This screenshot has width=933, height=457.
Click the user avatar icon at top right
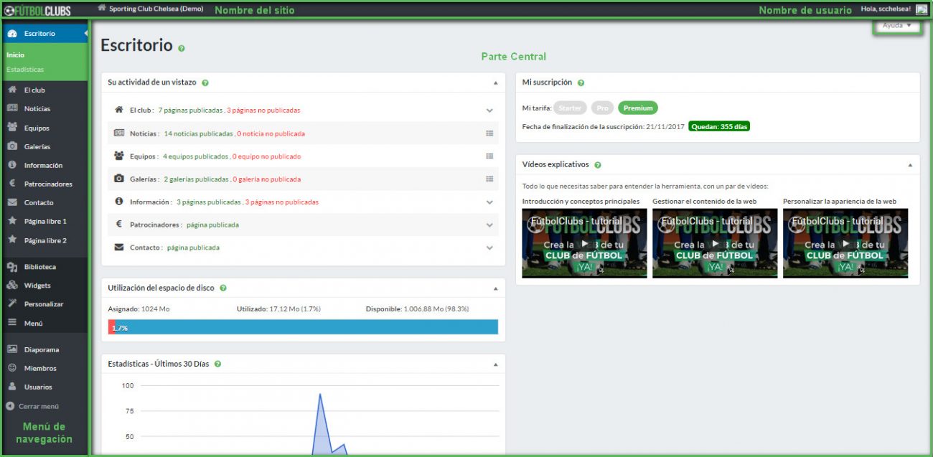click(922, 9)
